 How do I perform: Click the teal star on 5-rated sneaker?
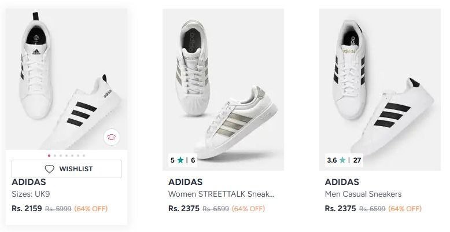pyautogui.click(x=181, y=160)
